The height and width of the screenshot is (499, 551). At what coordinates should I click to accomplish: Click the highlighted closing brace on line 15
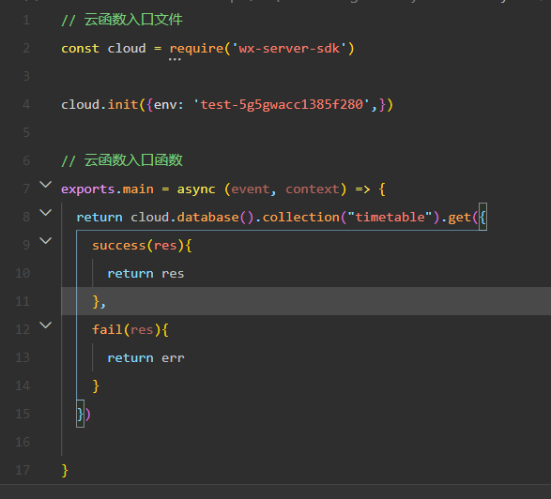coord(80,414)
